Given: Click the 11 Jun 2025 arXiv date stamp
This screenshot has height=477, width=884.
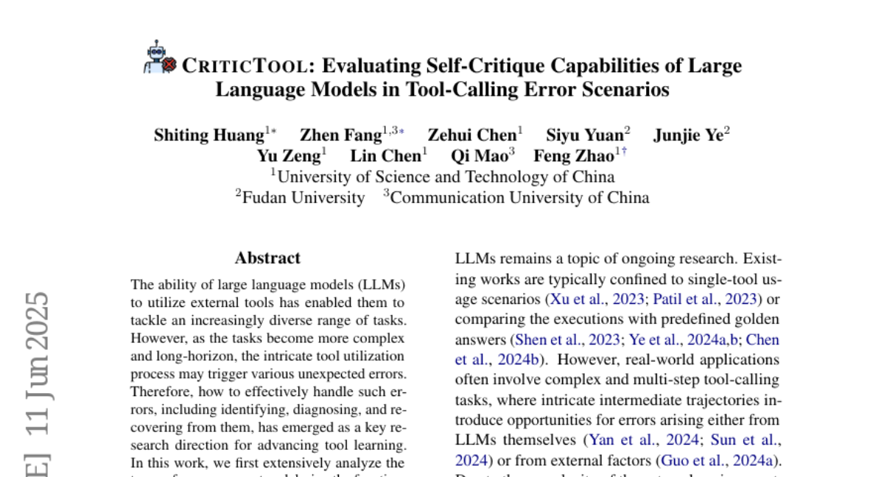Looking at the screenshot, I should click(36, 363).
